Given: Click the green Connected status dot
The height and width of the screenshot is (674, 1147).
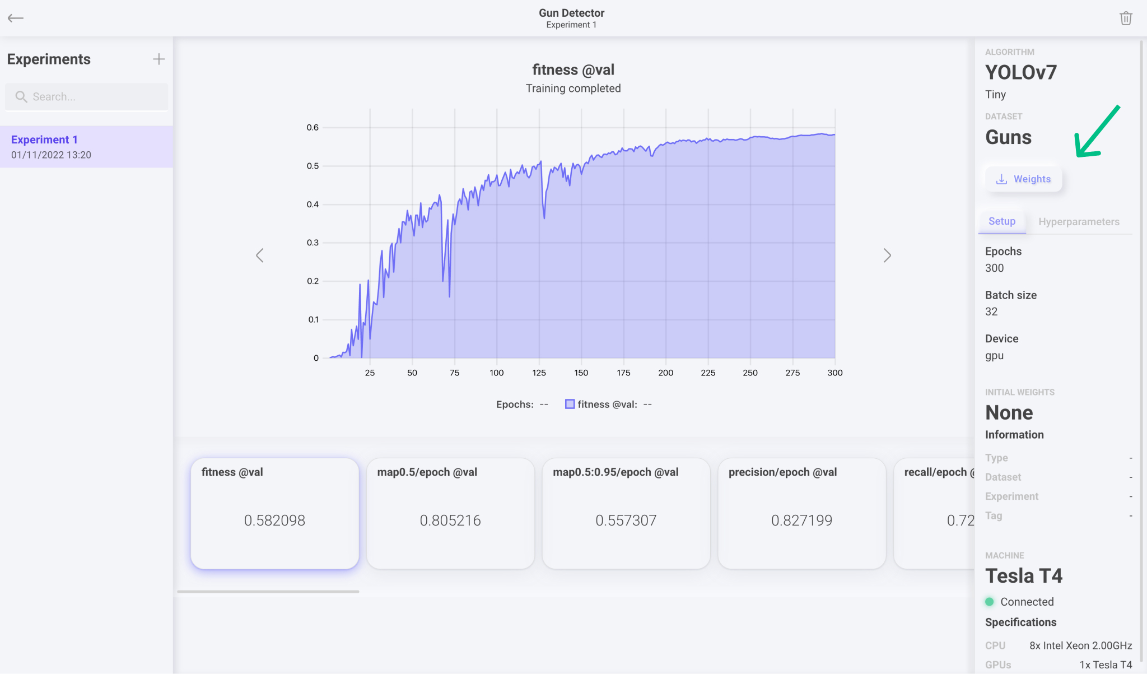Looking at the screenshot, I should 989,602.
